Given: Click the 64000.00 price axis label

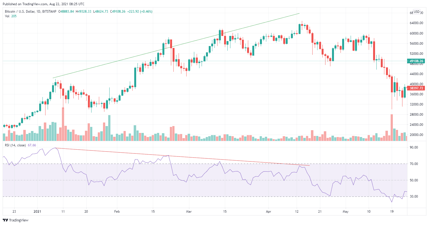Looking at the screenshot, I should tap(416, 23).
